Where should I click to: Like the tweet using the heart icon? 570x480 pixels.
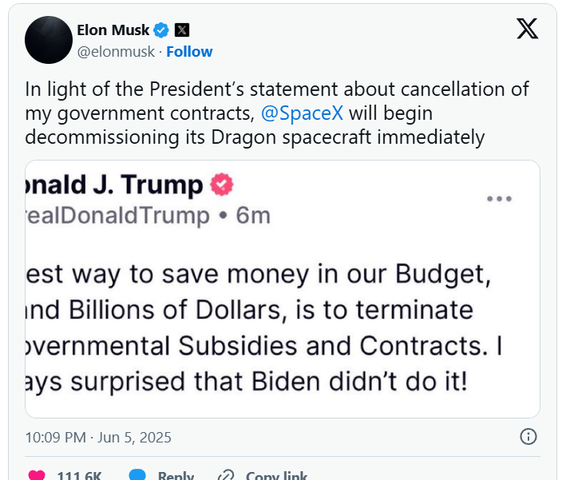point(37,474)
